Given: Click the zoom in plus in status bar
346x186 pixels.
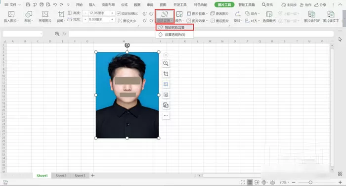Looking at the screenshot, I should pyautogui.click(x=340, y=182).
